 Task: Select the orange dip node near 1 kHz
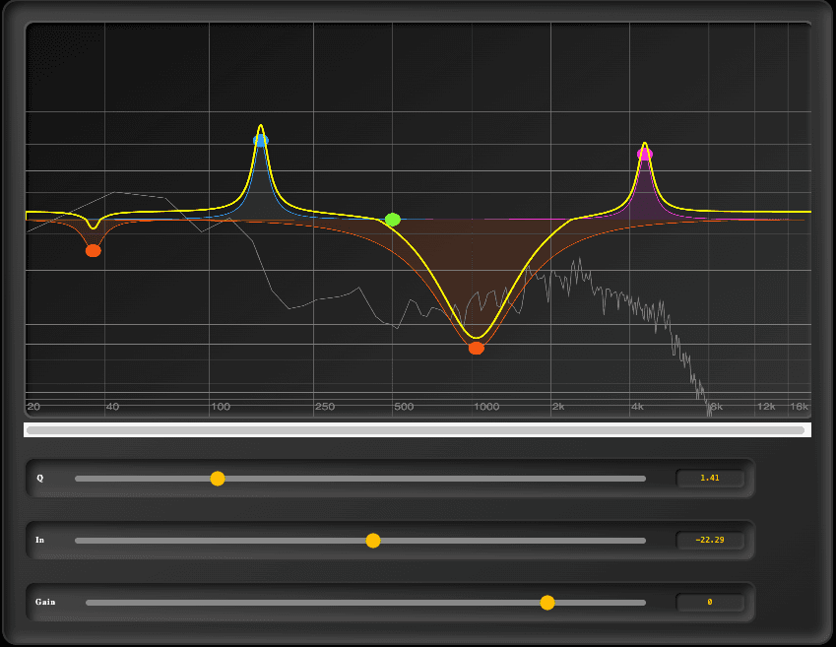coord(476,347)
